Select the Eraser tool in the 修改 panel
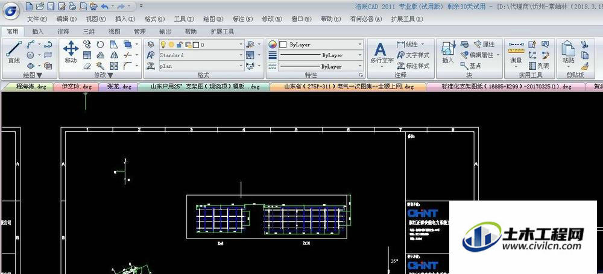This screenshot has width=603, height=274. [x=87, y=66]
